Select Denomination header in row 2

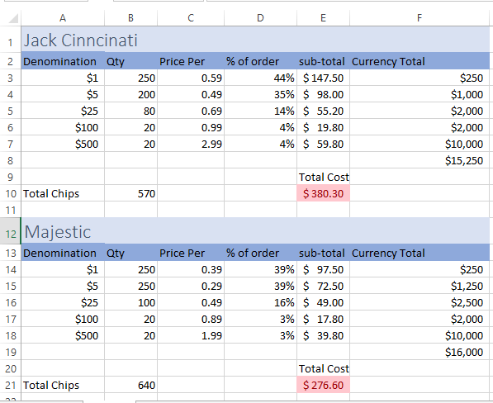click(63, 61)
